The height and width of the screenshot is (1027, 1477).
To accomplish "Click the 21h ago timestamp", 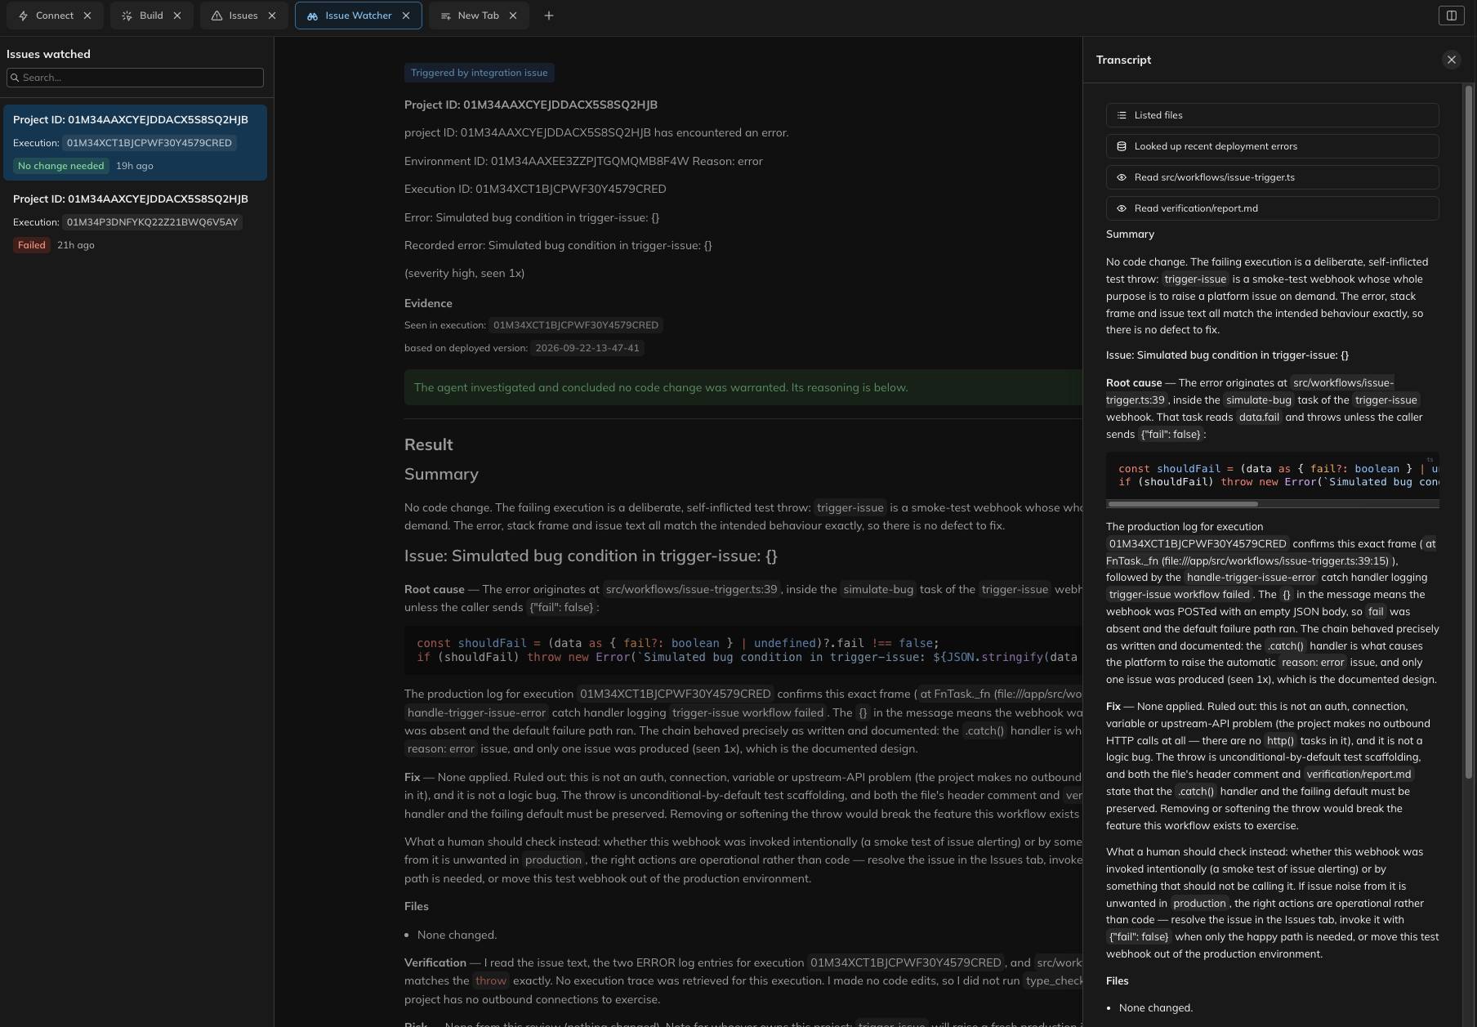I will click(x=75, y=245).
